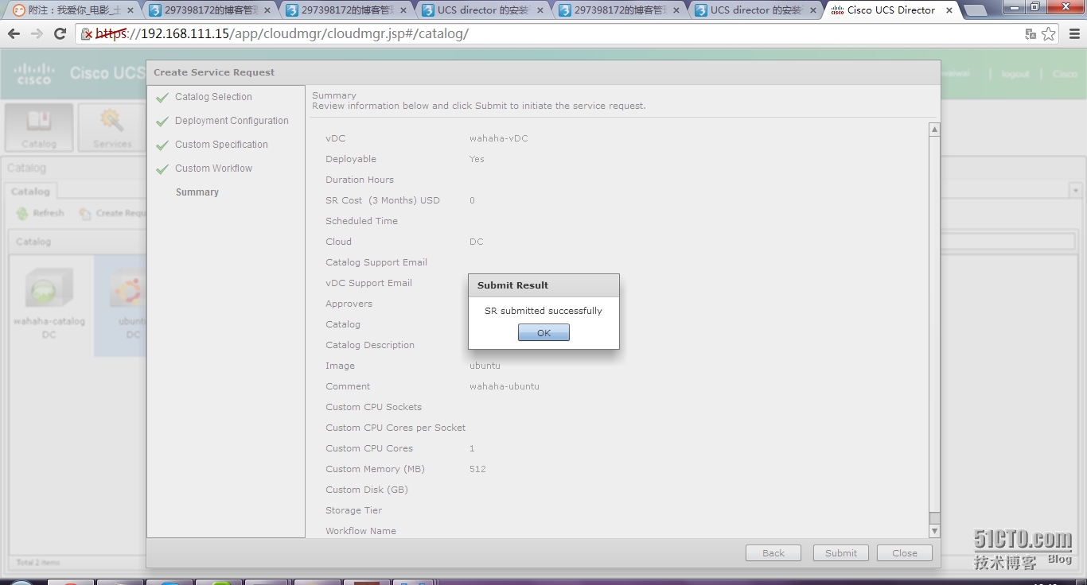The image size is (1087, 585).
Task: Switch to the 附注：我爱你_电影 tab
Action: [73, 10]
